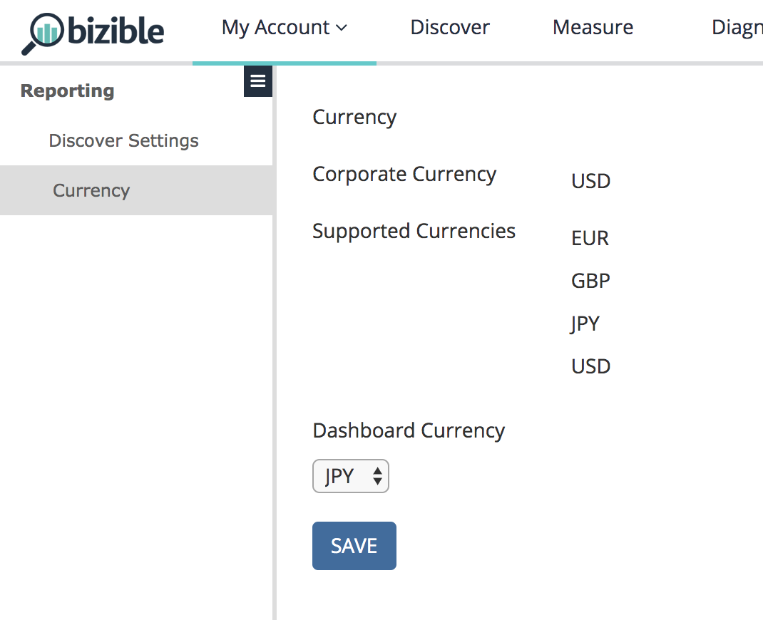The height and width of the screenshot is (620, 763).
Task: Click the Dashboard Currency label
Action: 409,430
